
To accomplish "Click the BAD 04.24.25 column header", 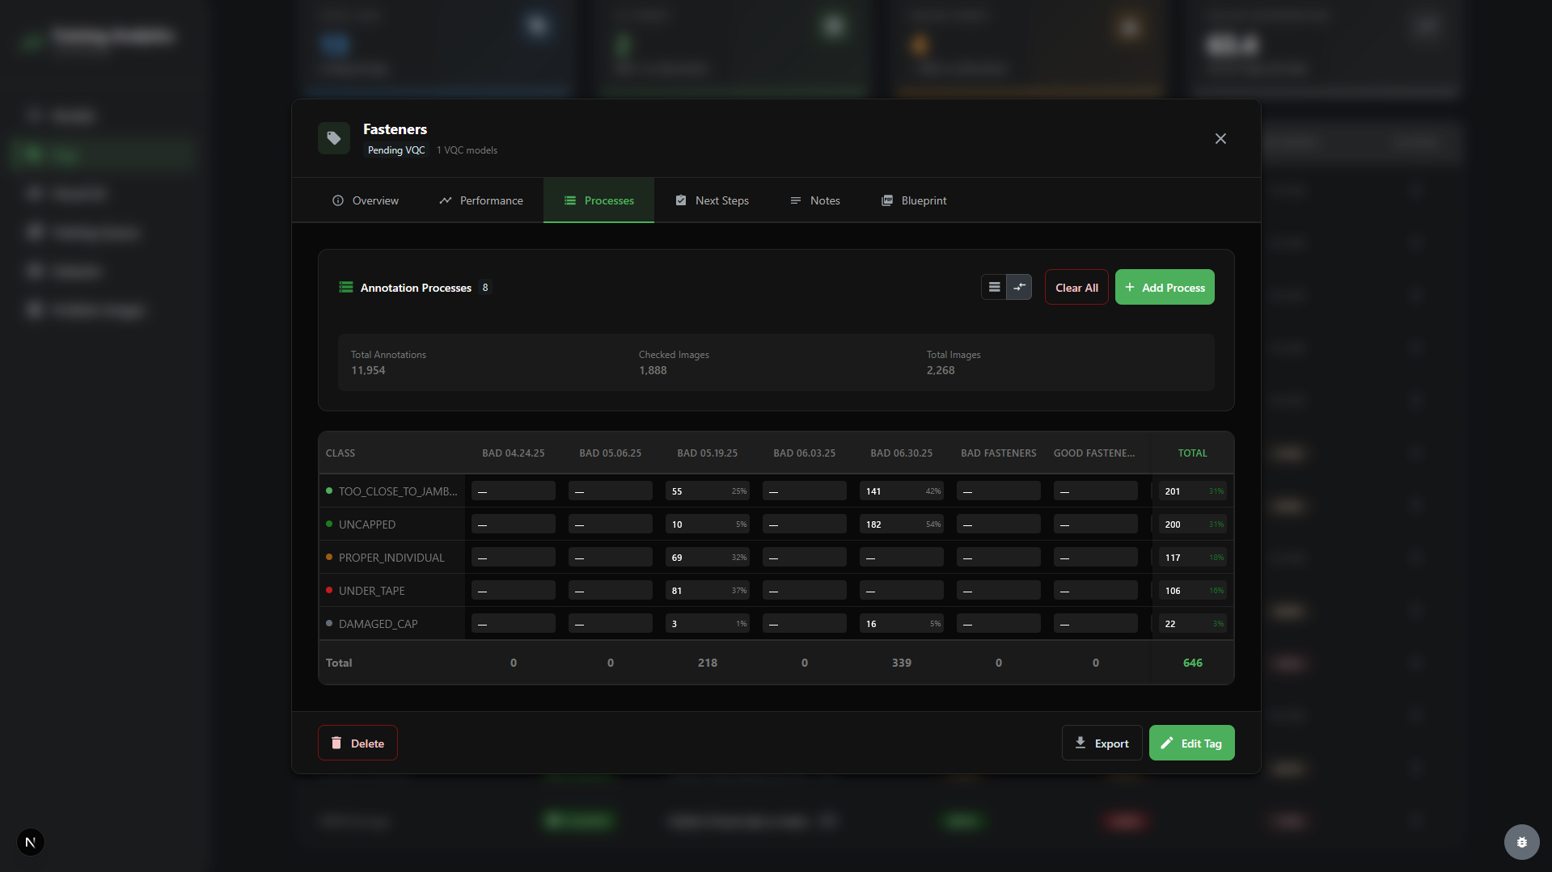I will click(514, 453).
